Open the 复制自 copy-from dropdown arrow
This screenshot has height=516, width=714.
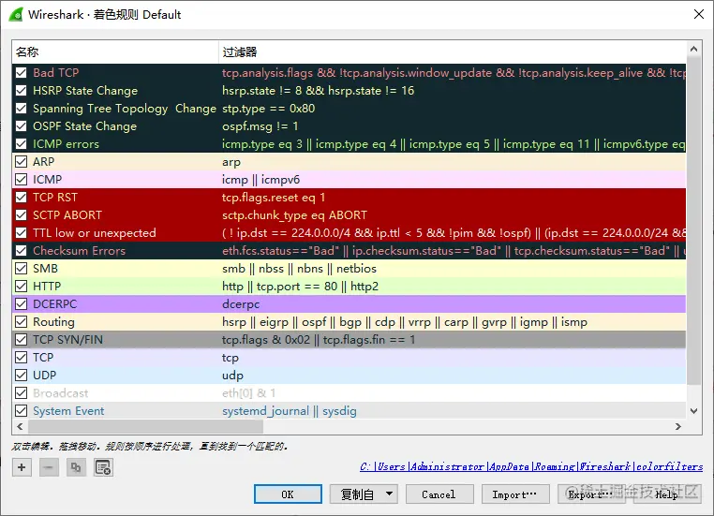[390, 494]
